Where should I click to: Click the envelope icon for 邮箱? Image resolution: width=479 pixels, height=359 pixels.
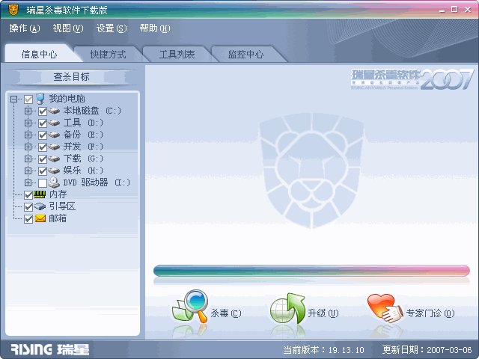pyautogui.click(x=40, y=218)
